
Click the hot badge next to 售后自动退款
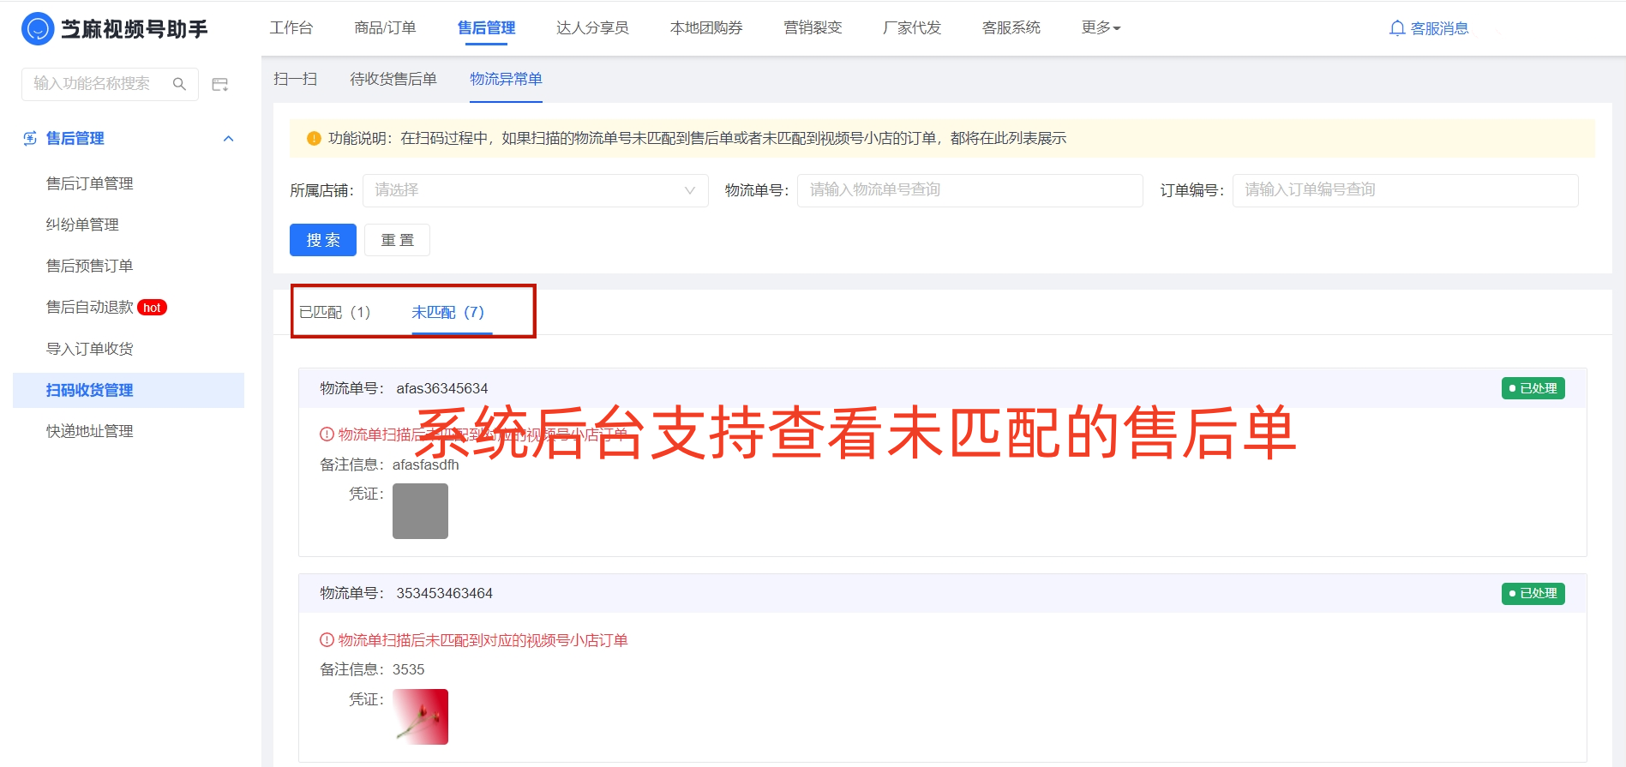click(x=152, y=308)
